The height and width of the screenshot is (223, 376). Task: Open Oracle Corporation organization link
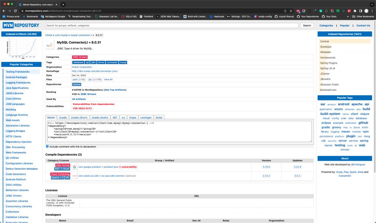tap(82, 67)
